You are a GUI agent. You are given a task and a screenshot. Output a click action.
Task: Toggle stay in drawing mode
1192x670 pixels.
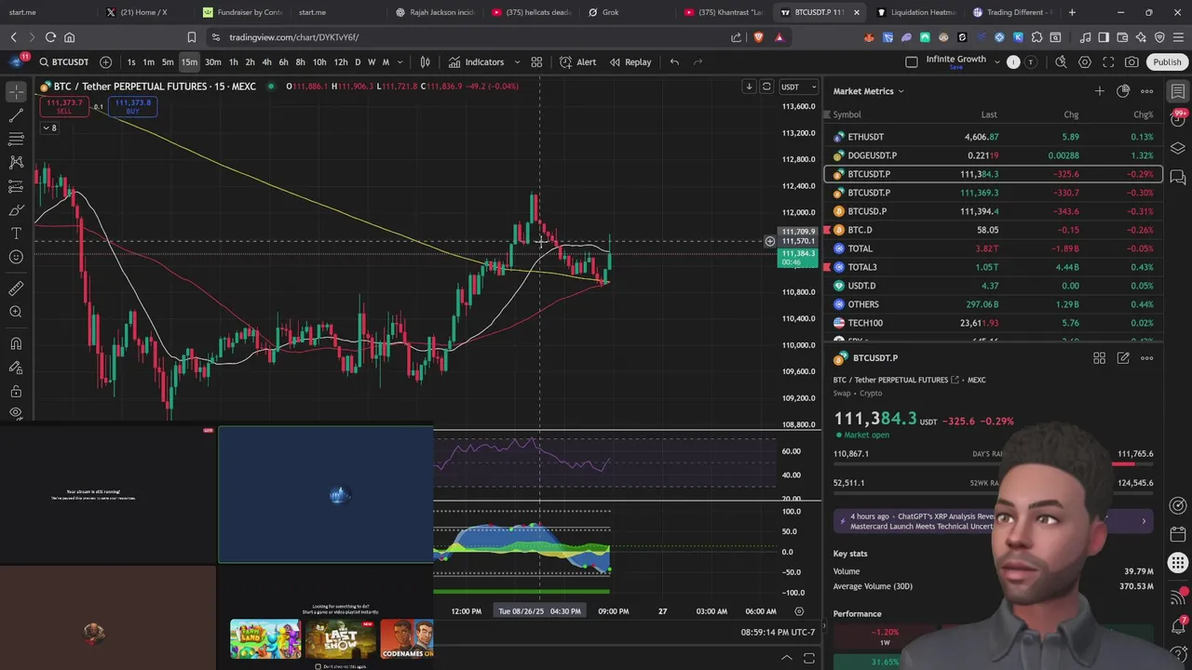pyautogui.click(x=16, y=368)
